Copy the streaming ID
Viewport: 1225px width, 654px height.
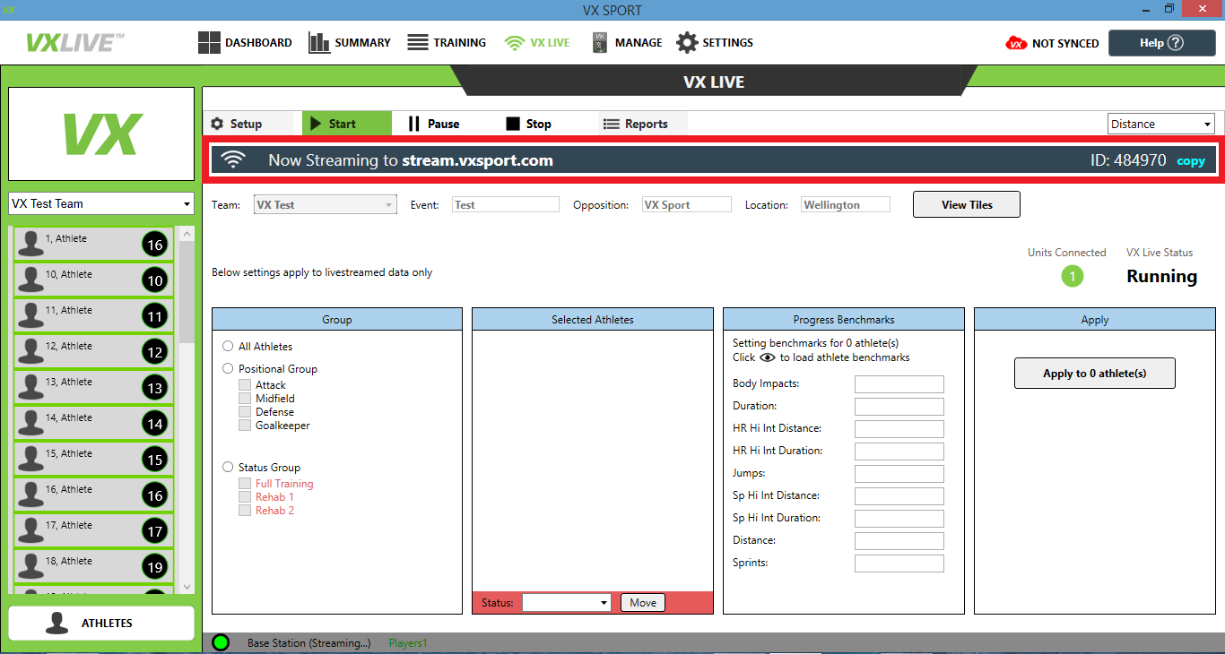tap(1191, 160)
